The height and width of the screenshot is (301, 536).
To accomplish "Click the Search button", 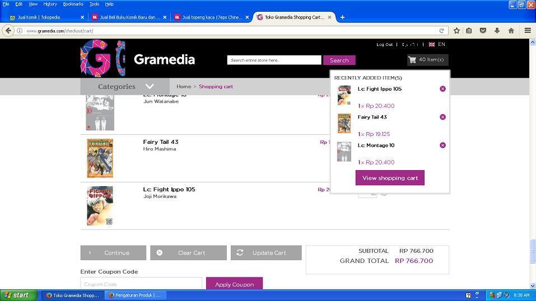I will [339, 60].
